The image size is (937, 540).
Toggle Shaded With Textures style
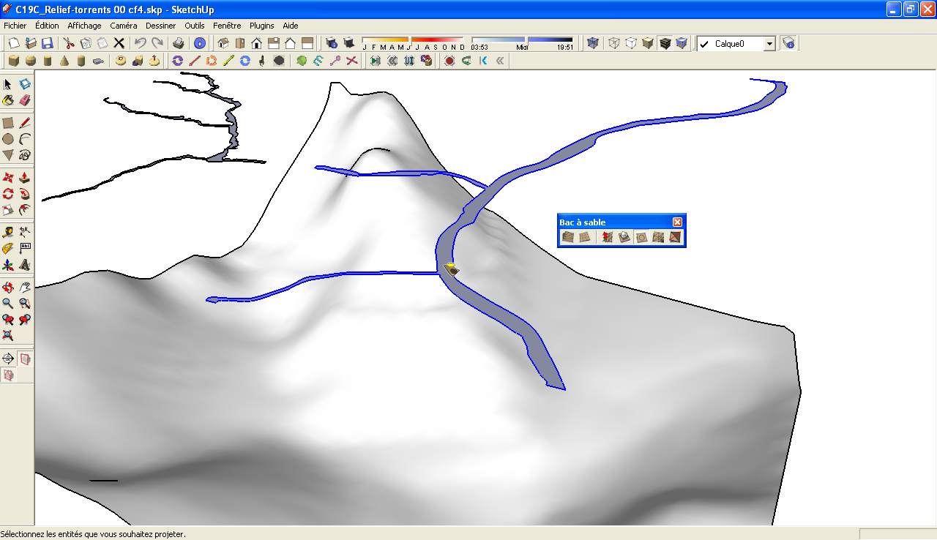(x=665, y=43)
